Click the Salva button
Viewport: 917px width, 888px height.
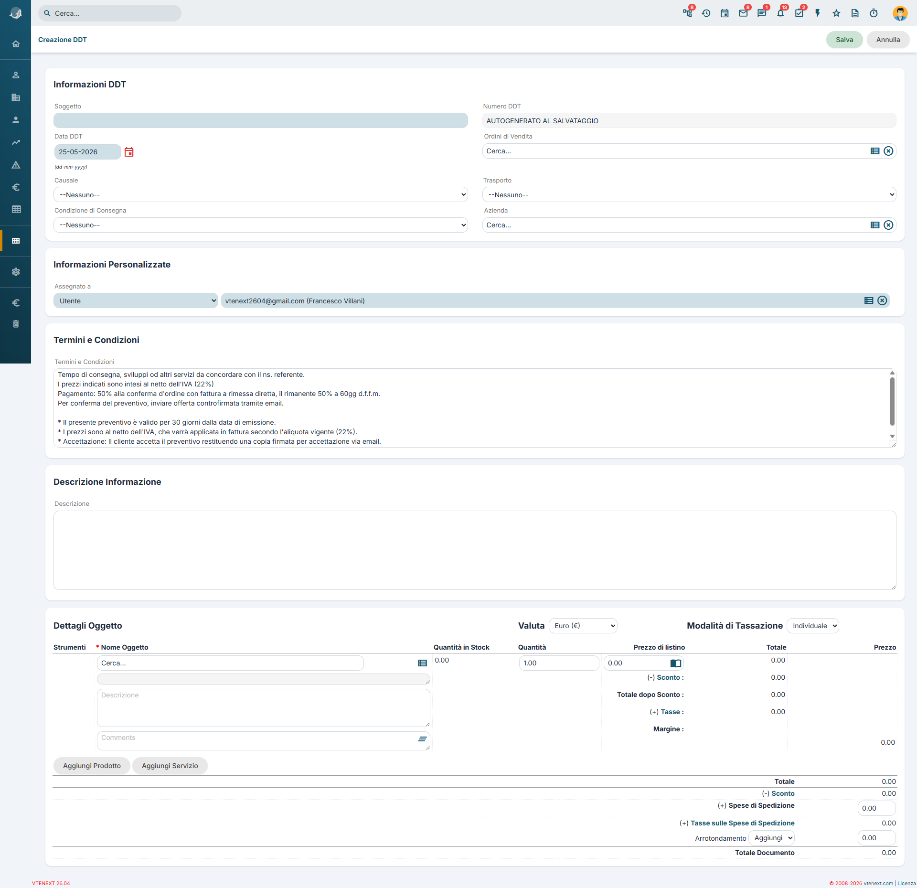click(x=844, y=40)
